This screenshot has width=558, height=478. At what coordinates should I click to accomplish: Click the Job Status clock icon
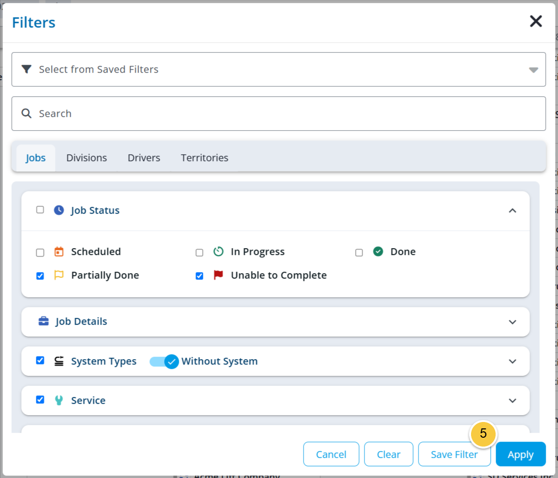[59, 210]
